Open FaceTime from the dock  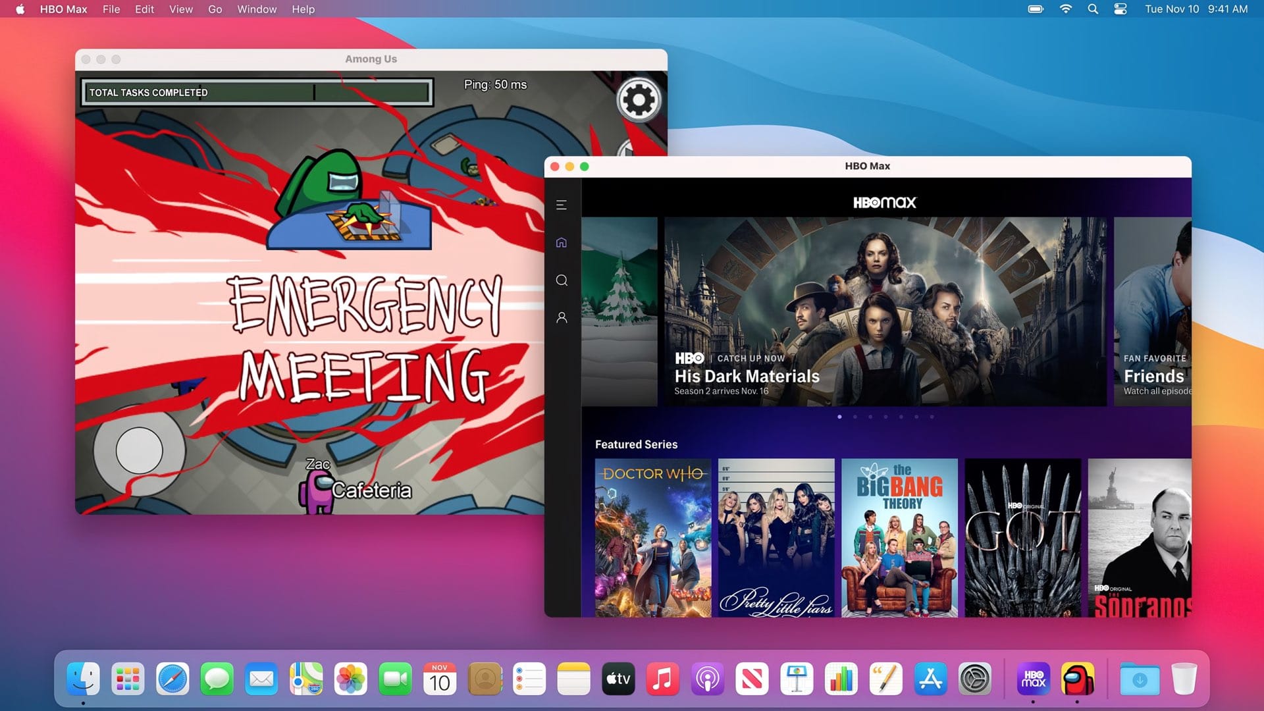click(395, 678)
